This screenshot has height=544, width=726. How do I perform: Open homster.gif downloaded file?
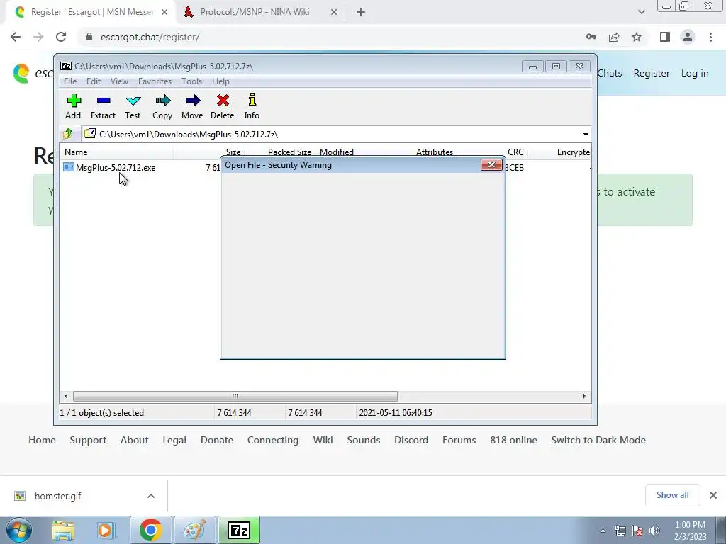point(58,496)
